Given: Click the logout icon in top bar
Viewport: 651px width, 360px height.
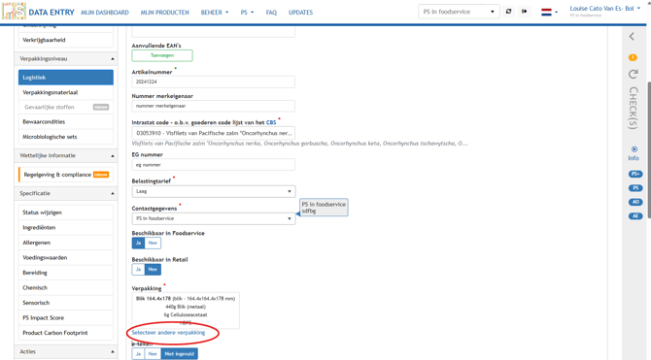Looking at the screenshot, I should pos(525,12).
